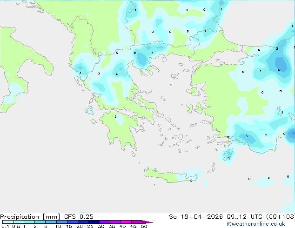Image resolution: width=295 pixels, height=228 pixels.
Task: Click the legend label '45'
Action: [133, 226]
